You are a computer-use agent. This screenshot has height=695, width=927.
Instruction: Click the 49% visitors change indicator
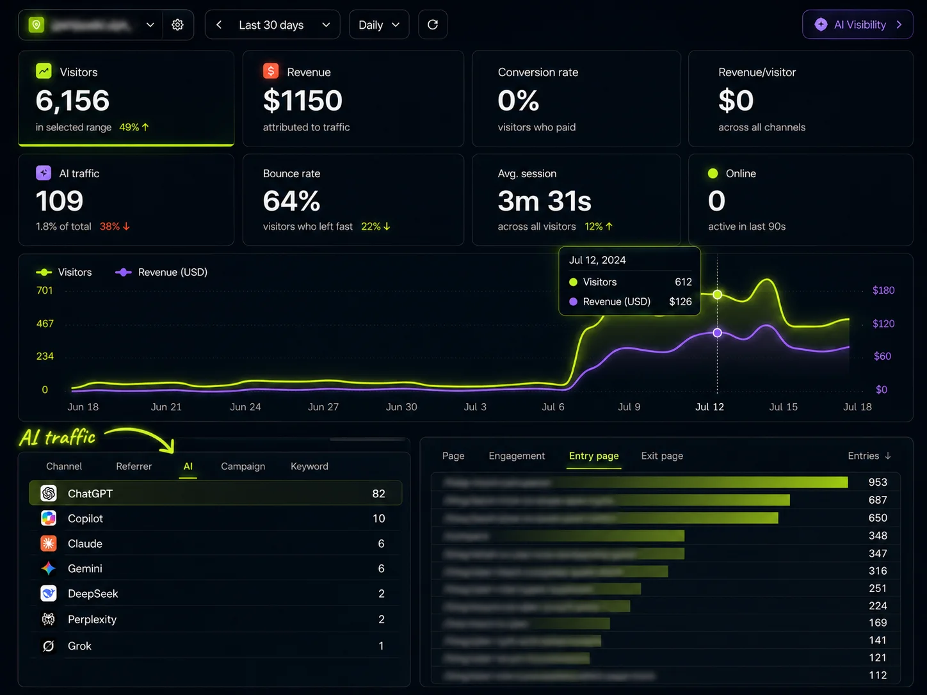click(134, 127)
